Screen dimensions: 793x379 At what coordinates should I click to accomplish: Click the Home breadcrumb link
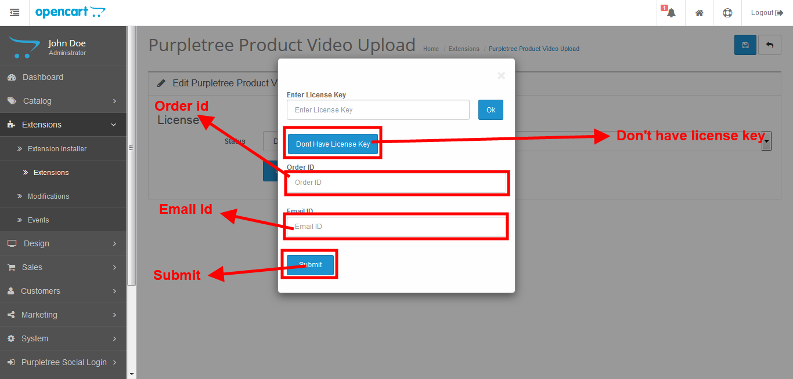[431, 49]
